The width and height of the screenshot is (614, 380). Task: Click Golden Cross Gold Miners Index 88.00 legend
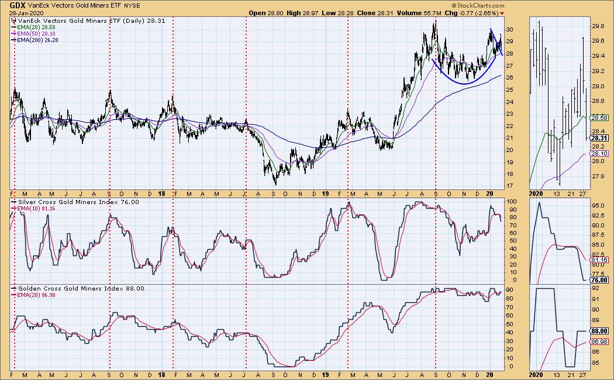coord(78,288)
